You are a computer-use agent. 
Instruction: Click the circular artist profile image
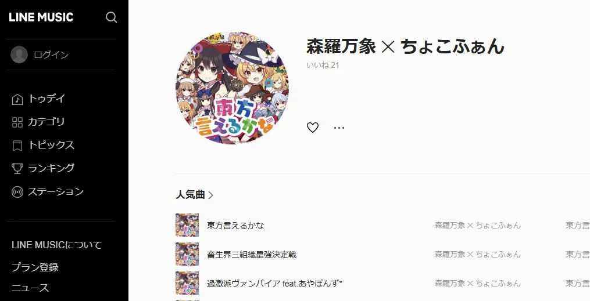point(233,88)
